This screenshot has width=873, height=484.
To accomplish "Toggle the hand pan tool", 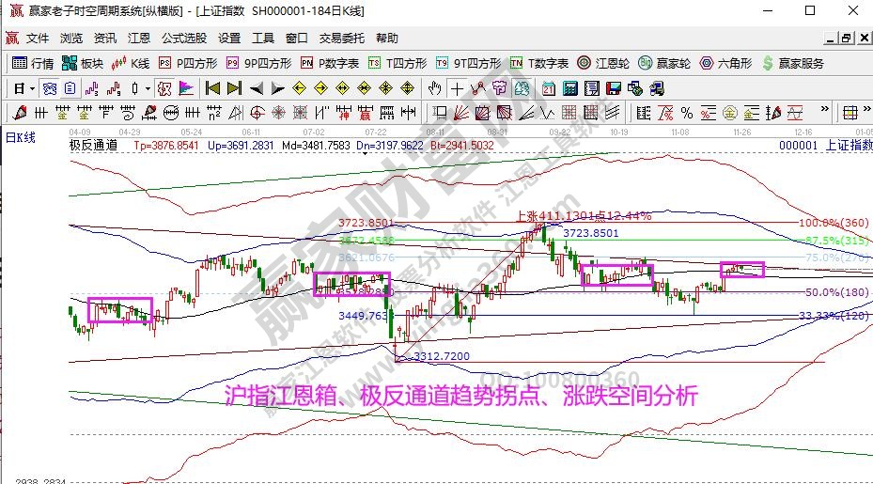I will 435,88.
